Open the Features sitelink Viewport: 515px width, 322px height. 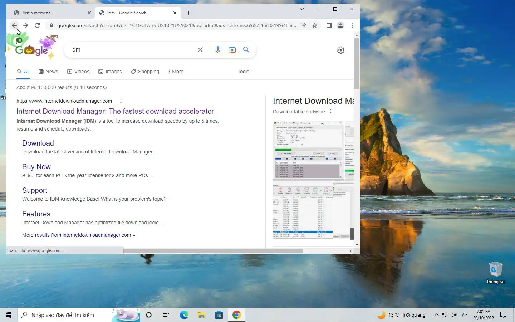tap(36, 214)
